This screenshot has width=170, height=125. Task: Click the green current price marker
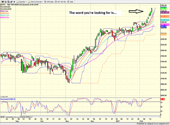click(164, 8)
